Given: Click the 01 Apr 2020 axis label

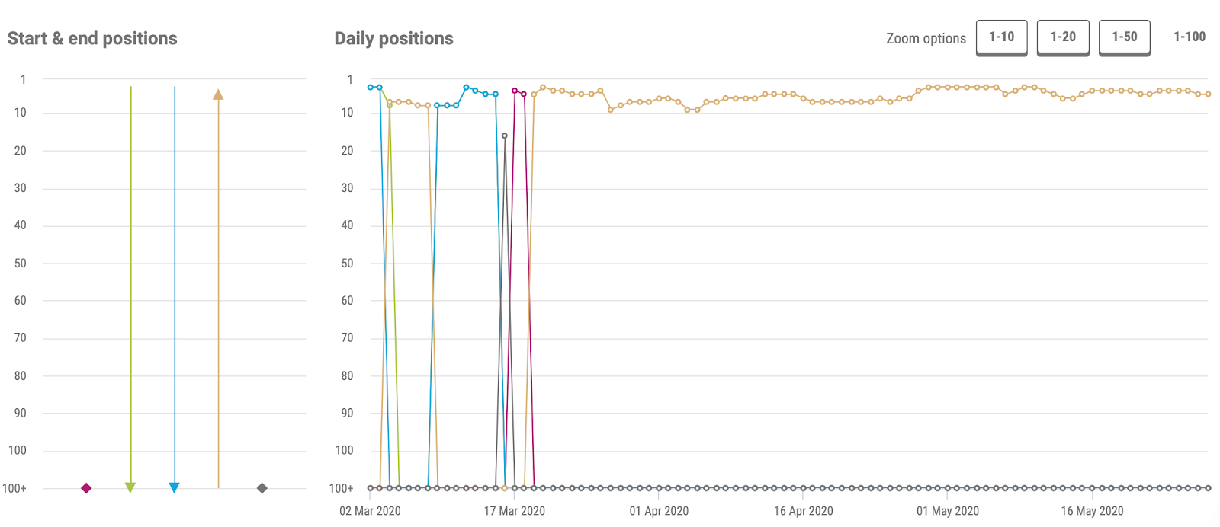Looking at the screenshot, I should (659, 511).
